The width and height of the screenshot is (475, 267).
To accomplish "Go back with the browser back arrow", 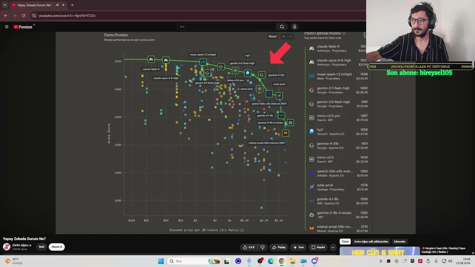I will point(6,16).
